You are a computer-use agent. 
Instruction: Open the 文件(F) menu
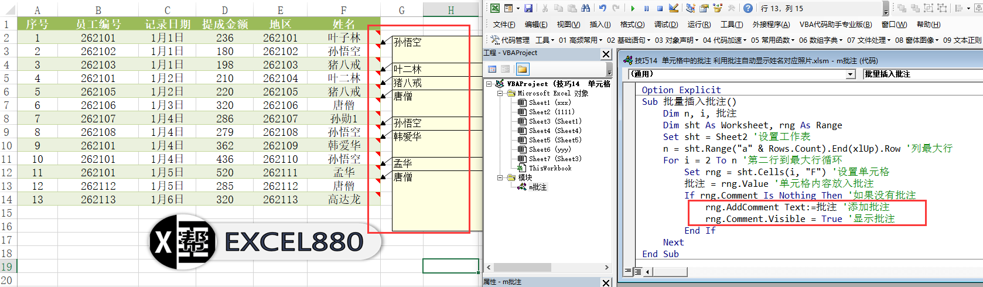click(x=504, y=25)
